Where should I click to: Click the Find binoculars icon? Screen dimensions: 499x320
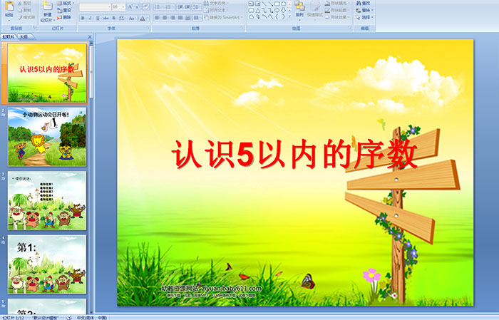359,3
